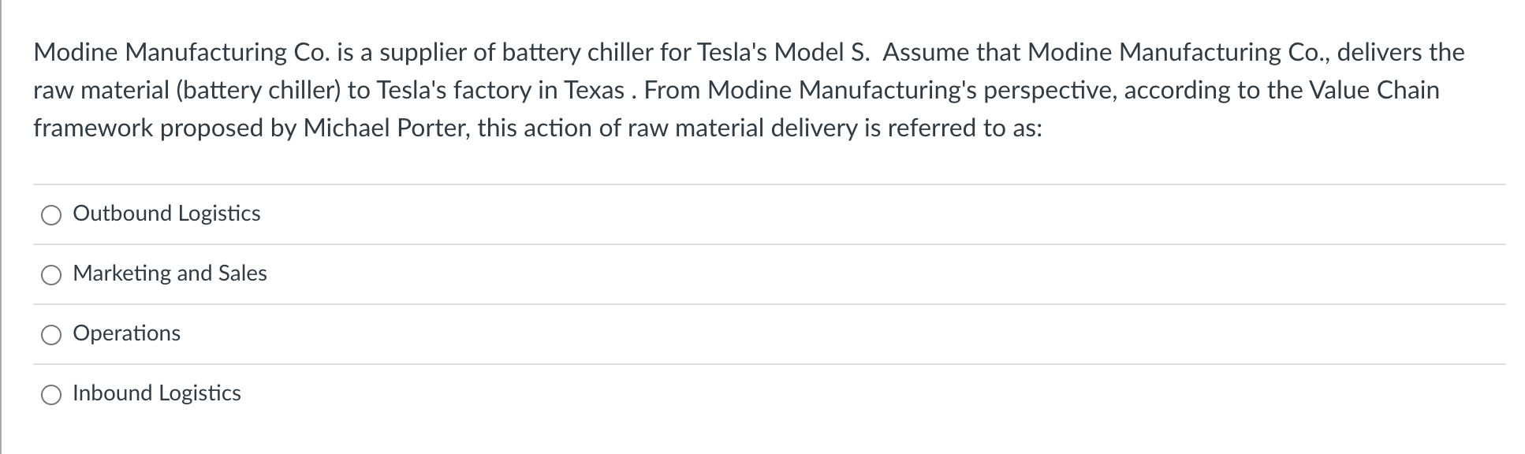Image resolution: width=1525 pixels, height=454 pixels.
Task: Select the Inbound Logistics radio button
Action: tap(51, 395)
